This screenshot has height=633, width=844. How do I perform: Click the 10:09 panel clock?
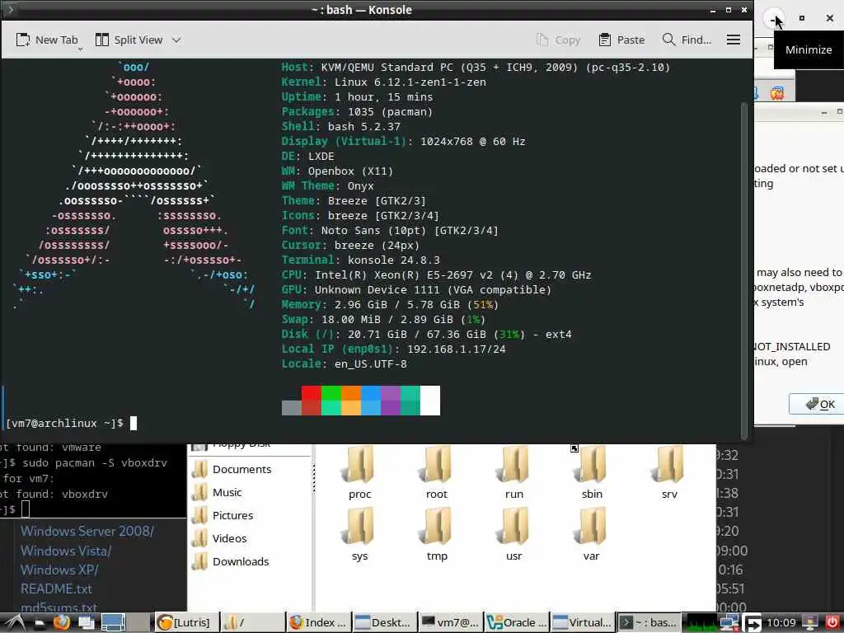tap(781, 623)
